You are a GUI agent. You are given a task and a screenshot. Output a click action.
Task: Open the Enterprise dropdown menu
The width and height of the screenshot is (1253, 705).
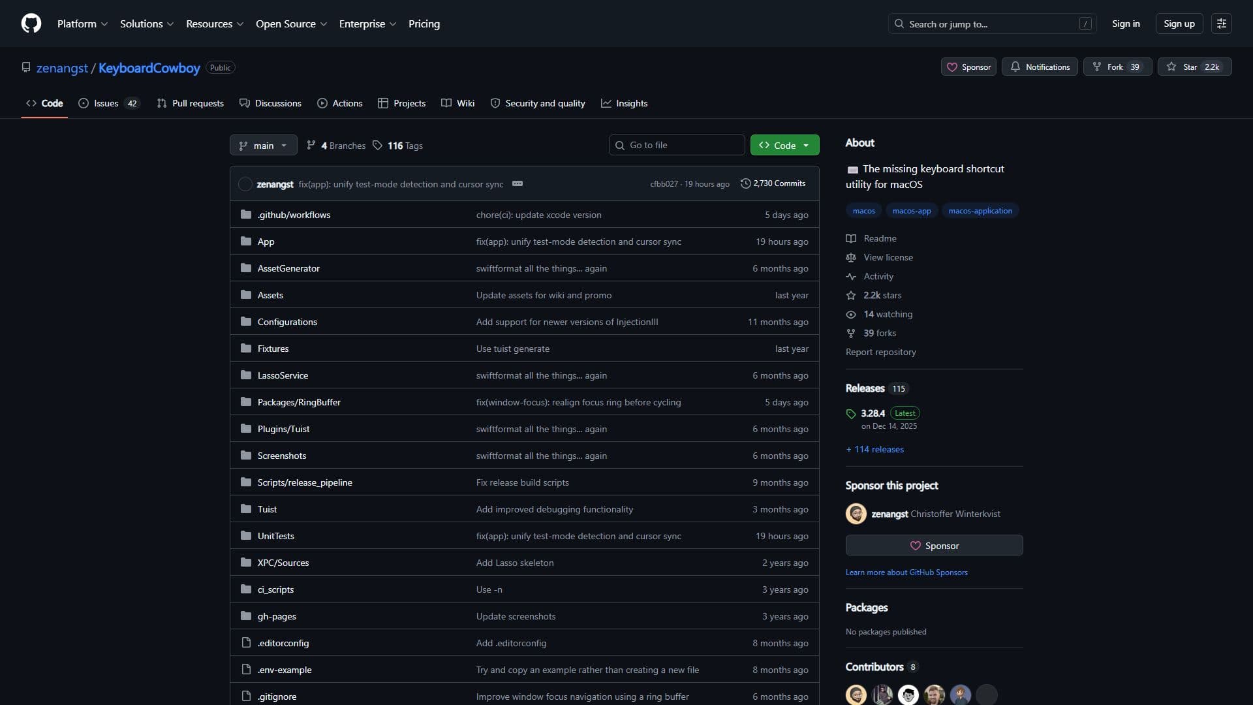367,23
